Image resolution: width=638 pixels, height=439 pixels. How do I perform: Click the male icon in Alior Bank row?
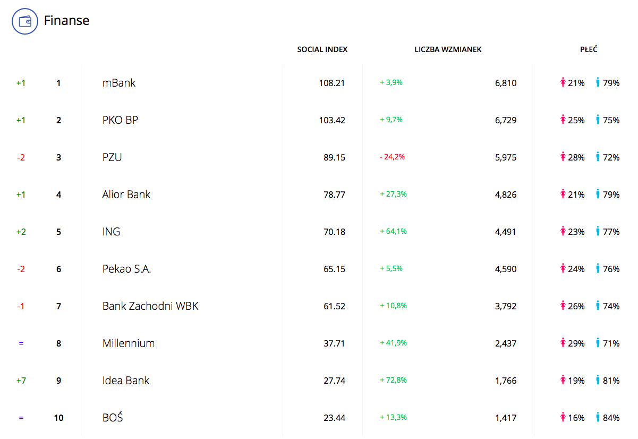pos(598,194)
